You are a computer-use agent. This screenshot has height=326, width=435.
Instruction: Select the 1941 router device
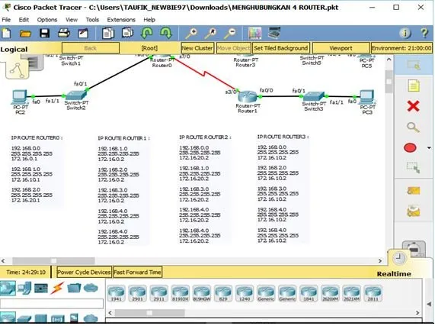point(117,293)
